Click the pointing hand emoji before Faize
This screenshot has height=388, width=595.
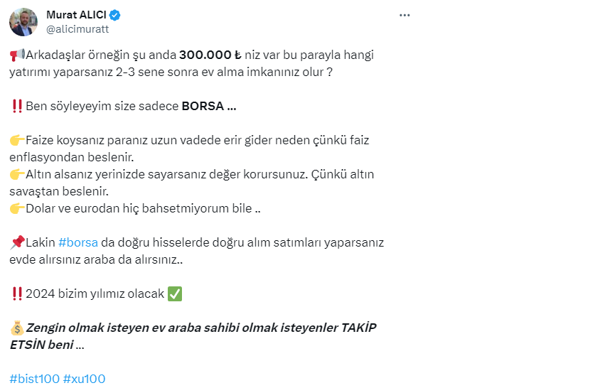(x=18, y=140)
